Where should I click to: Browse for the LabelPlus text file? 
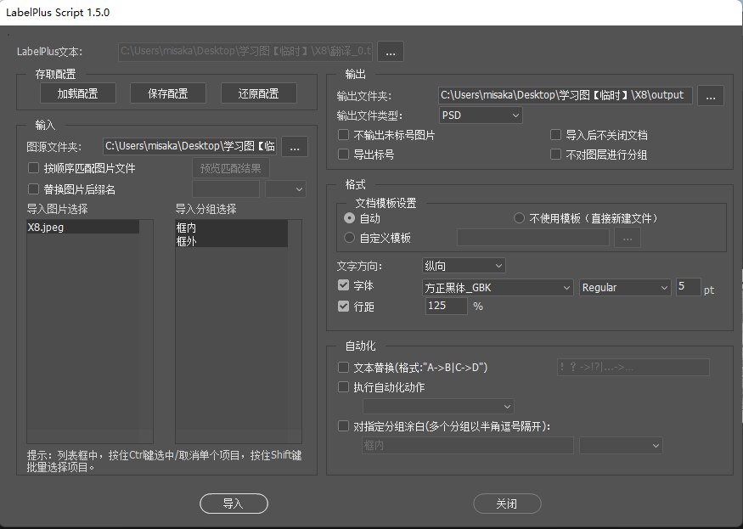point(390,52)
